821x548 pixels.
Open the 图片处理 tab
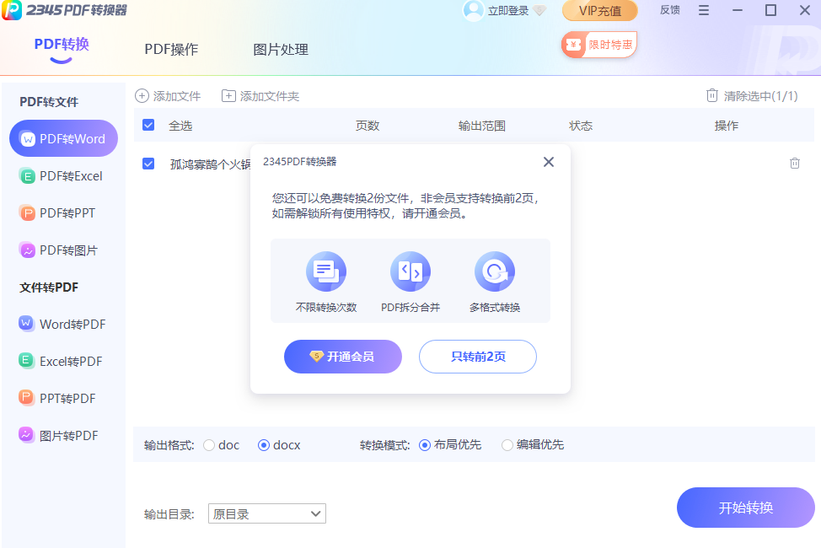click(x=281, y=50)
